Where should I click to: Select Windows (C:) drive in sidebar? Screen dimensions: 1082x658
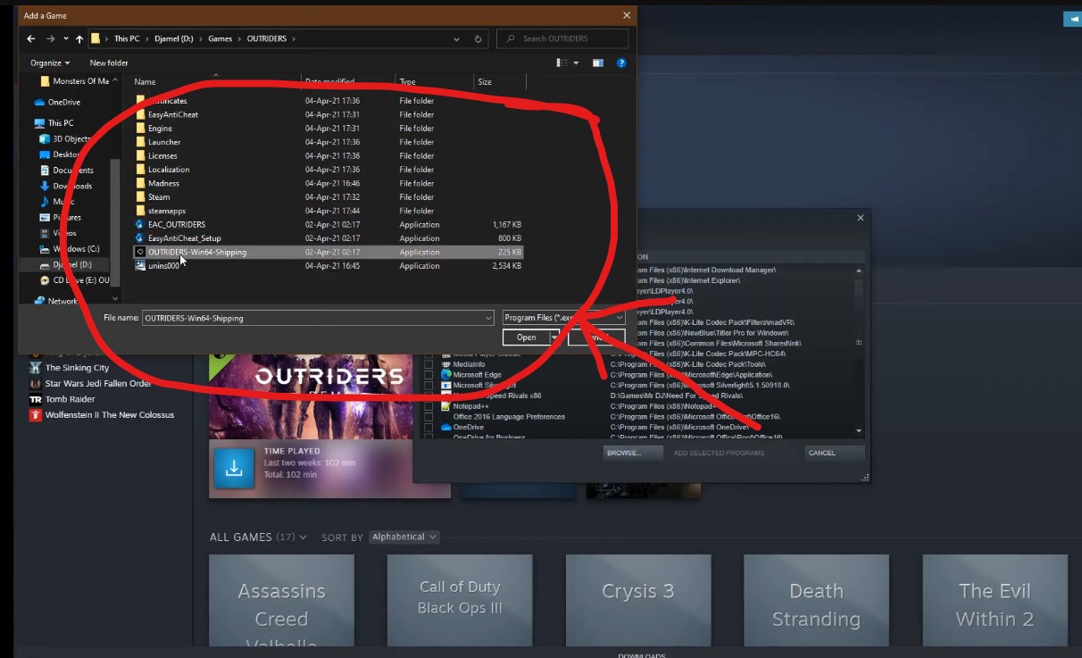(x=76, y=249)
